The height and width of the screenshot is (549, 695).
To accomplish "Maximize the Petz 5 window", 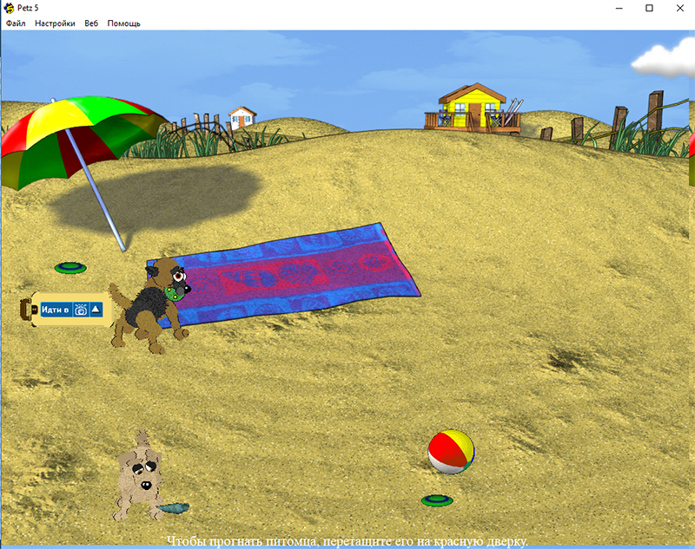I will tap(649, 8).
